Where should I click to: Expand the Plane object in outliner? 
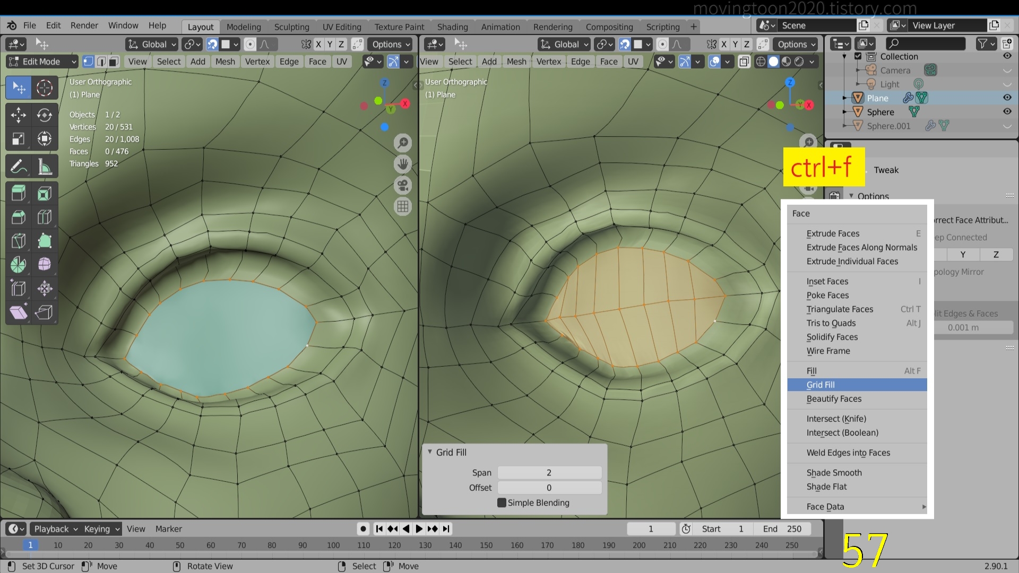(844, 98)
